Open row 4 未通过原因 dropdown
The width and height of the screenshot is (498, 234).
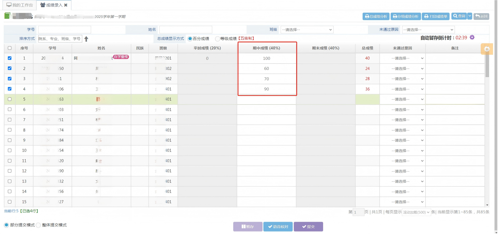tap(403, 89)
